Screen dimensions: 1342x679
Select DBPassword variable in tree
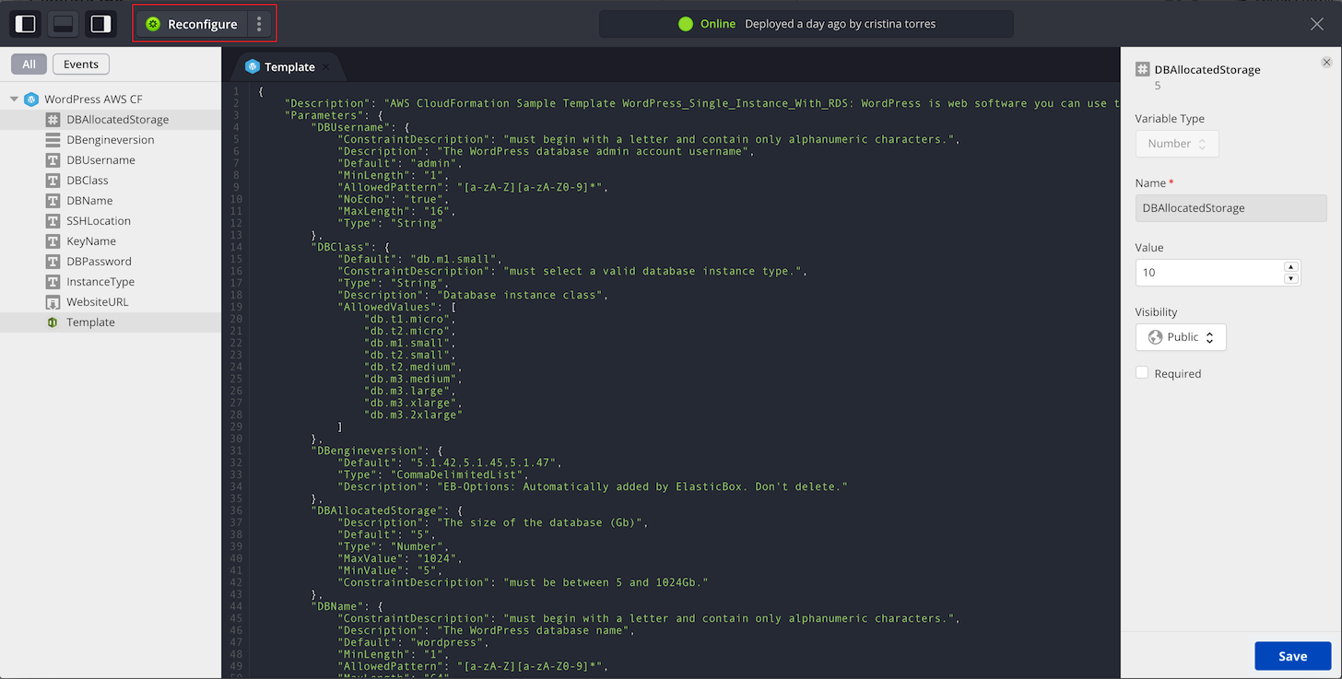[111, 262]
